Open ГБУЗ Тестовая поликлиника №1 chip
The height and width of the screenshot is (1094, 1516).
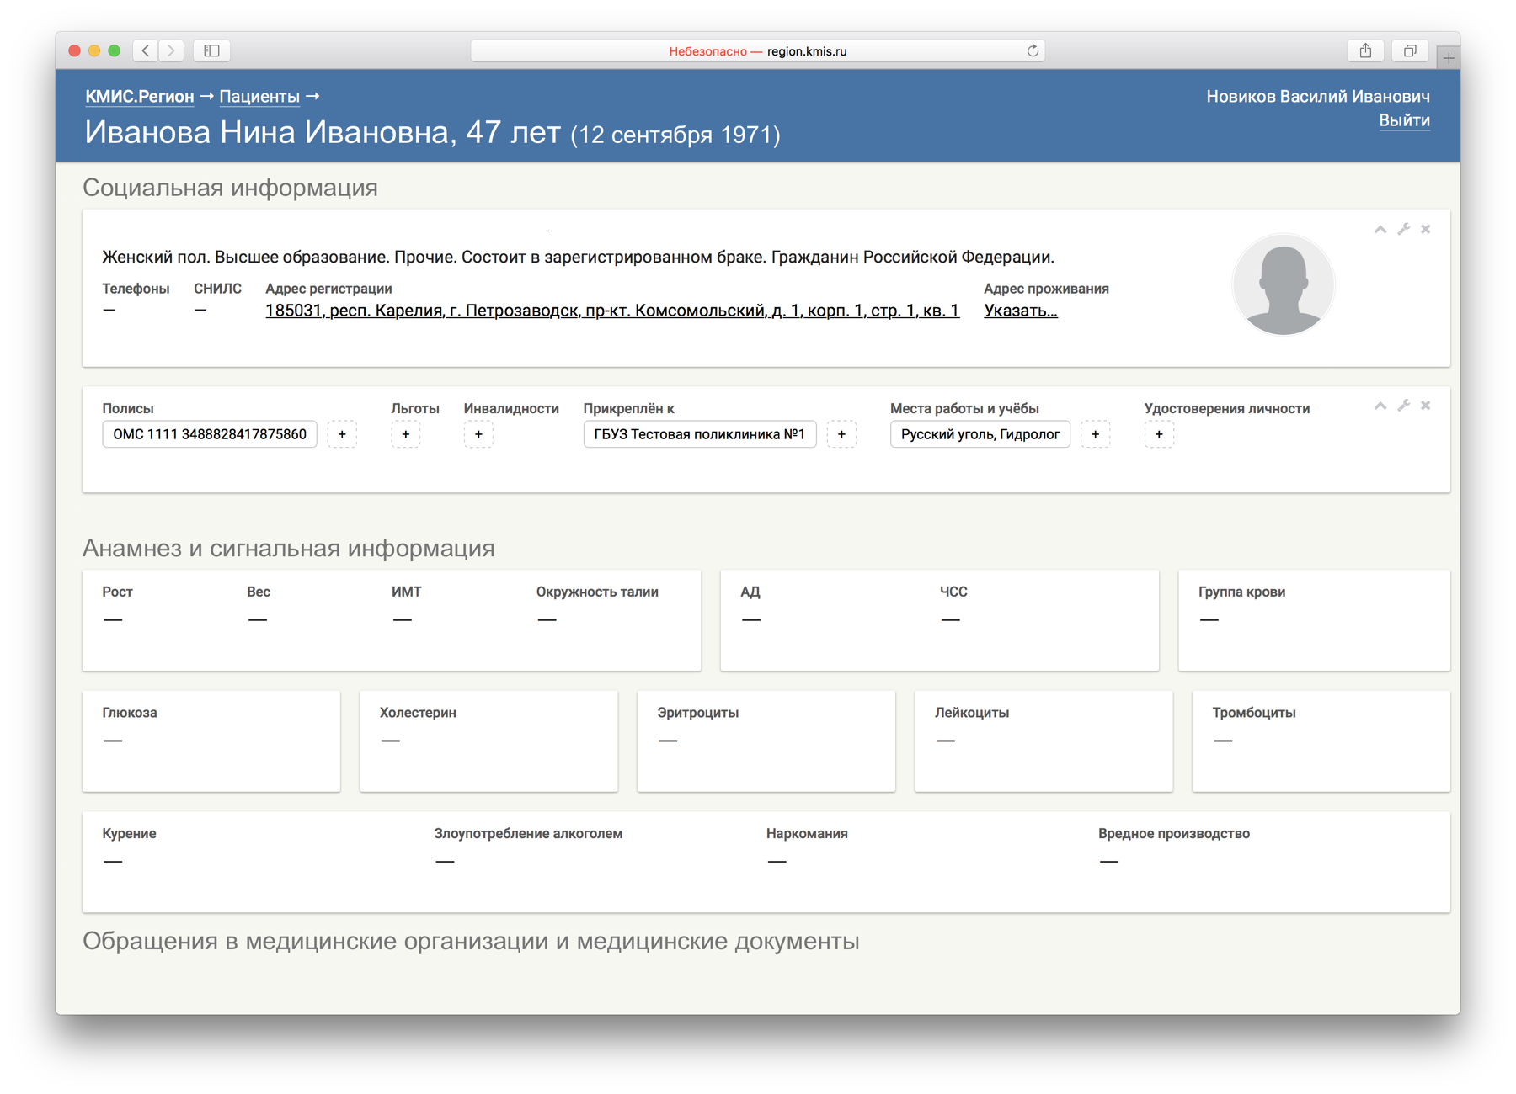click(700, 434)
